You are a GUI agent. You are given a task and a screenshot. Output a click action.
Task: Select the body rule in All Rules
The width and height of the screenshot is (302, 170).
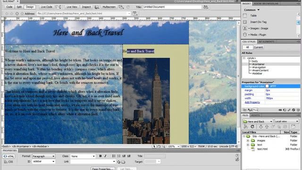255,61
